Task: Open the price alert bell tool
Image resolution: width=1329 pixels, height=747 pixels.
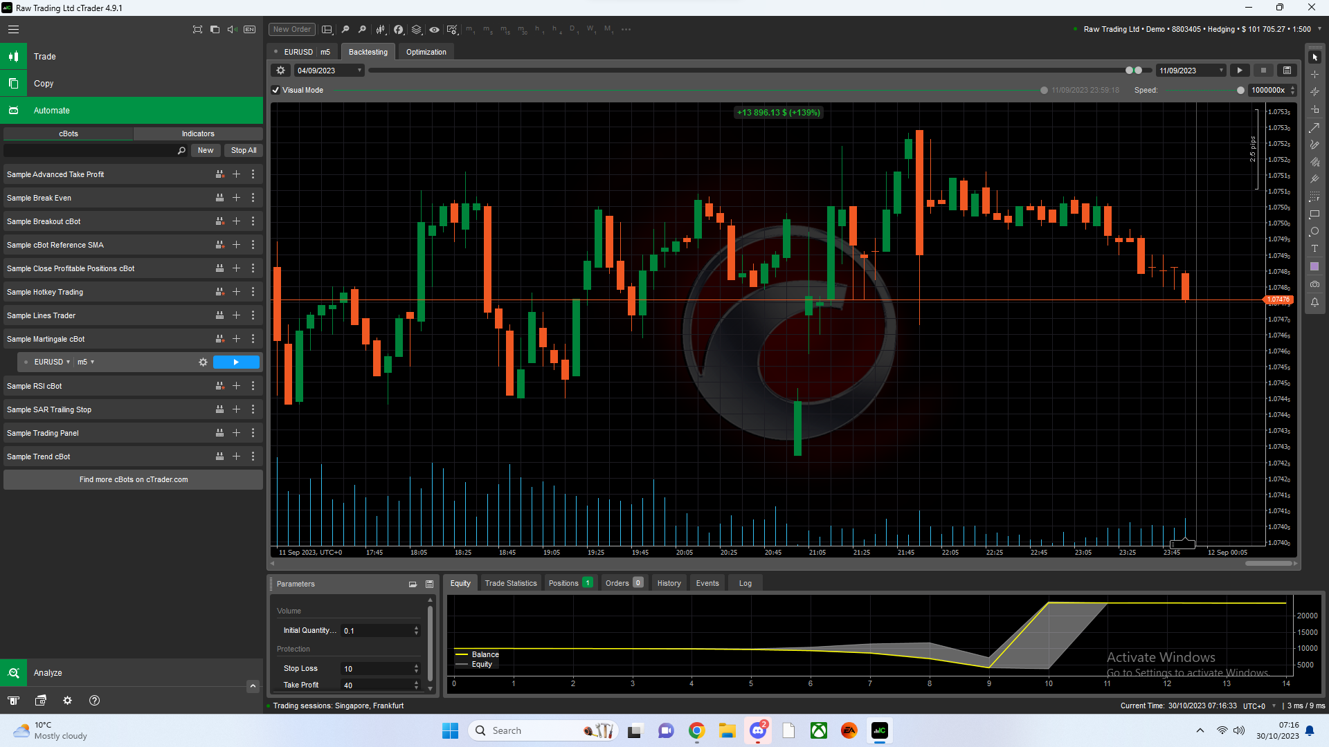Action: coord(1314,302)
